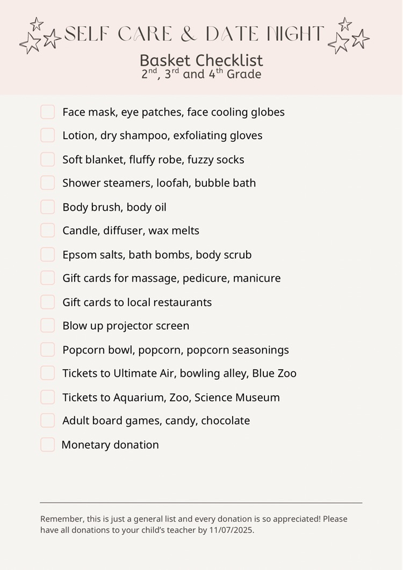Check the Aquarium, Zoo tickets box
The width and height of the screenshot is (403, 570).
coord(47,397)
